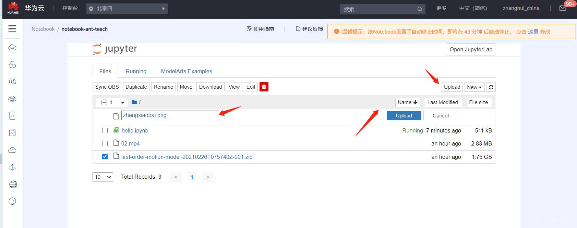Open the 更多 more menu
Viewport: 577px width, 228px height.
(441, 8)
